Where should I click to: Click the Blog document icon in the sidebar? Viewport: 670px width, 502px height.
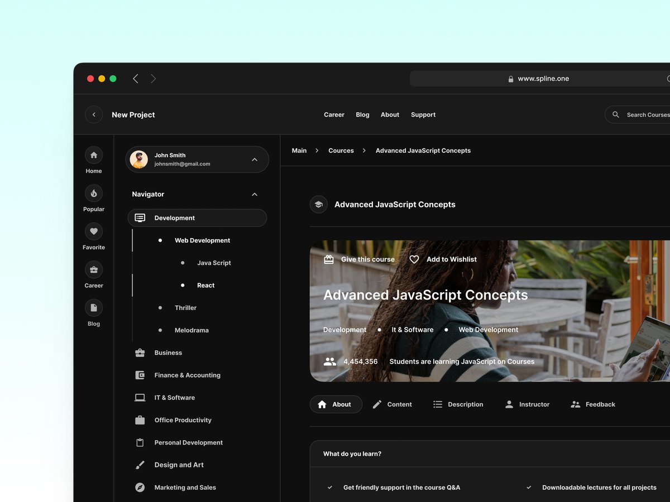[94, 307]
